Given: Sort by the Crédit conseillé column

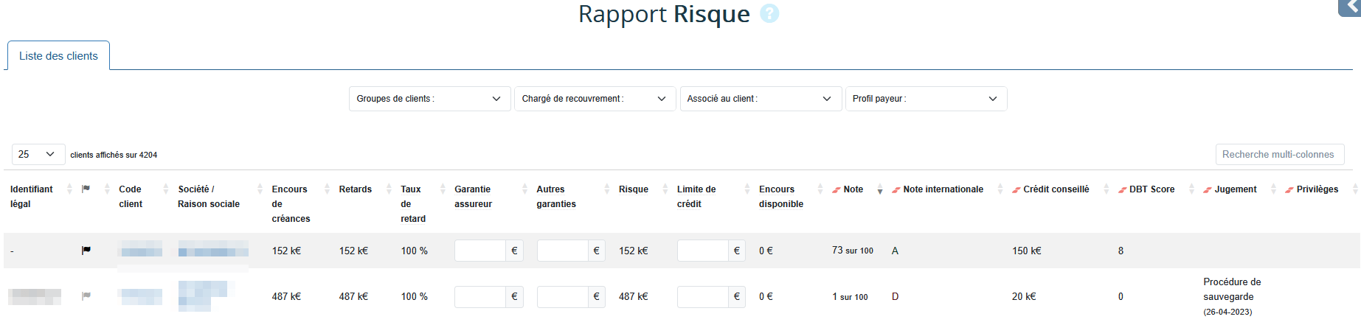Looking at the screenshot, I should (1056, 189).
